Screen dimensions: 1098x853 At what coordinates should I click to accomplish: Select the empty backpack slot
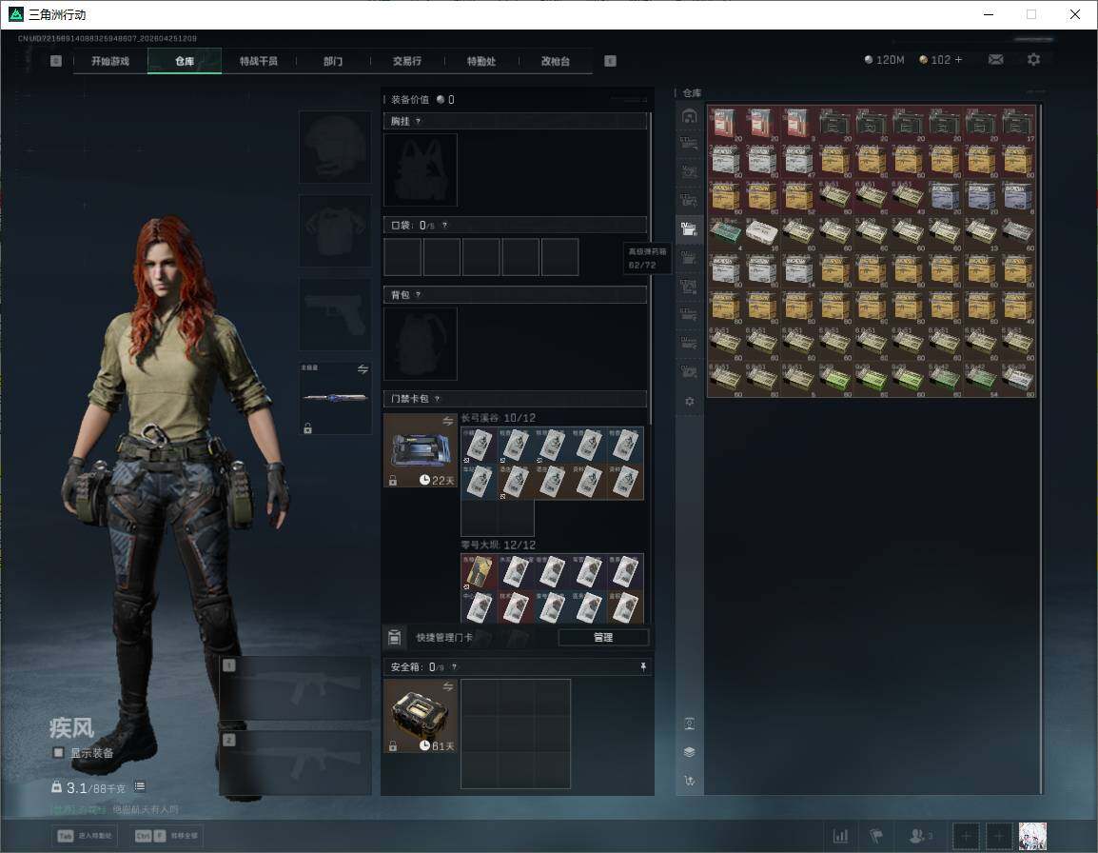421,344
